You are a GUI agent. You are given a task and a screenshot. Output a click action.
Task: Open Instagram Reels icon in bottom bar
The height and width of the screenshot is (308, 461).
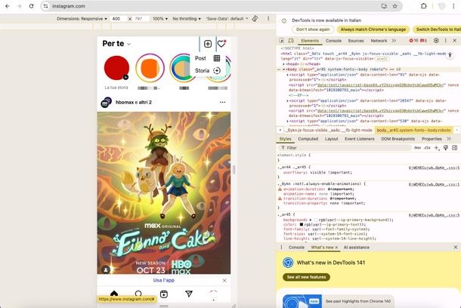click(x=164, y=294)
